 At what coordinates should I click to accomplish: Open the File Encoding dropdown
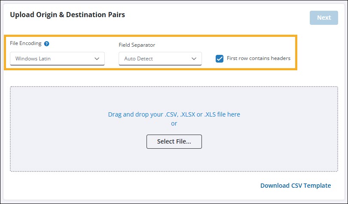57,59
